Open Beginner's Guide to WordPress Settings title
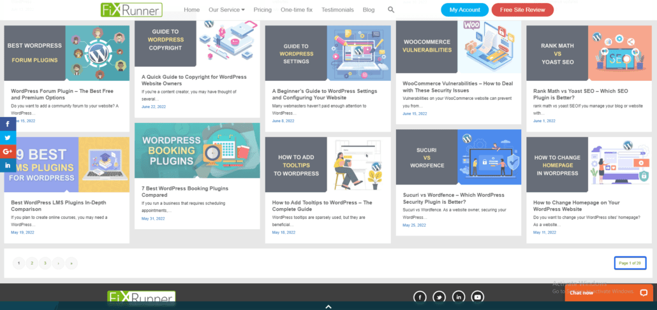This screenshot has height=310, width=657. coord(325,94)
